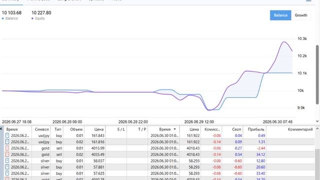
Task: Click profit value 20.60
Action: pyautogui.click(x=260, y=167)
